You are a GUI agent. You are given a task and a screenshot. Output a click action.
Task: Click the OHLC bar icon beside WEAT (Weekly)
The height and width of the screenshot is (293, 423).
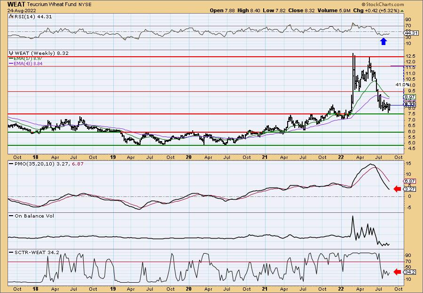click(x=11, y=53)
